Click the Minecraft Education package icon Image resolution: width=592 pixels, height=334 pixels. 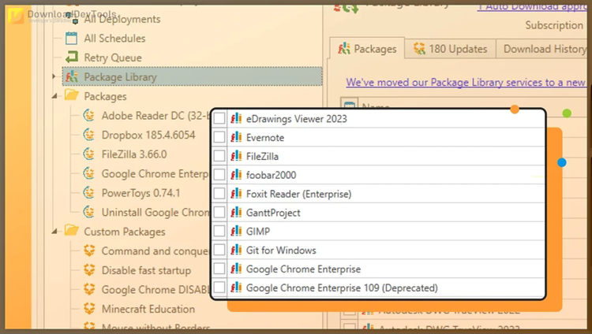coord(89,309)
